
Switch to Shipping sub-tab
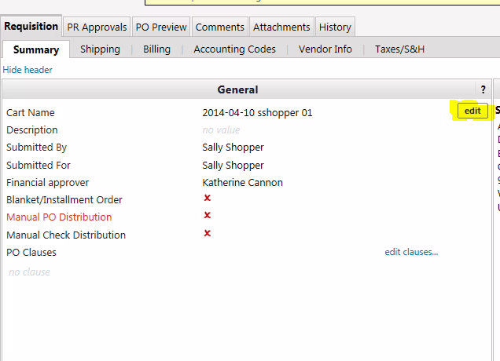point(100,49)
